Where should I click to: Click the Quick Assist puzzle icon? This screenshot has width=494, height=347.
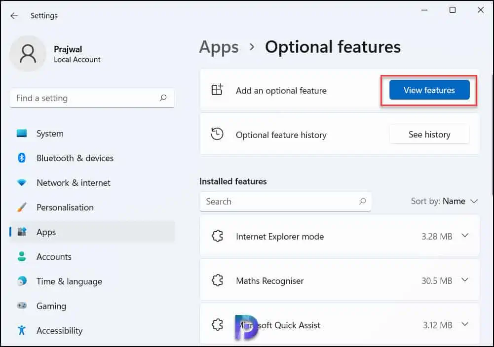point(217,324)
